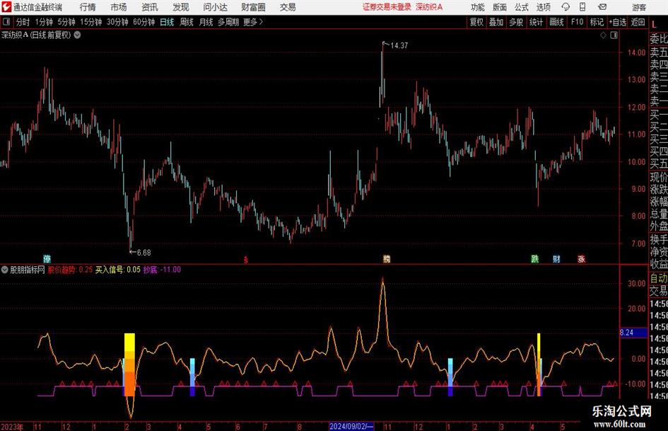Open the 发现 menu
Viewport: 668px width, 431px height.
pos(181,7)
